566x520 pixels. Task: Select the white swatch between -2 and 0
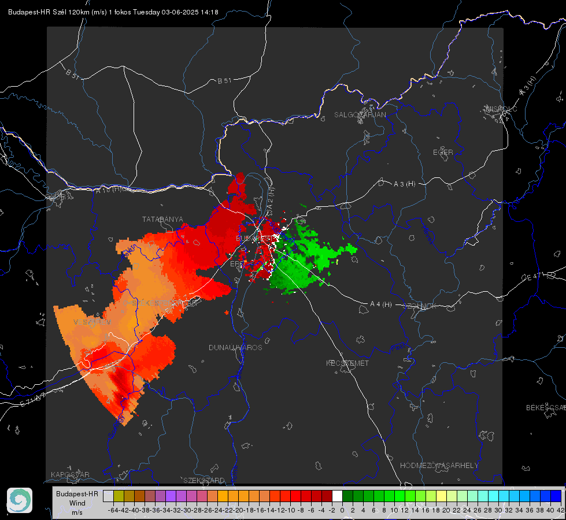click(x=337, y=496)
